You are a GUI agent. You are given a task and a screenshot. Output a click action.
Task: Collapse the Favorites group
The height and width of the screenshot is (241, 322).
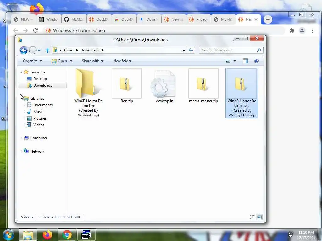point(21,72)
